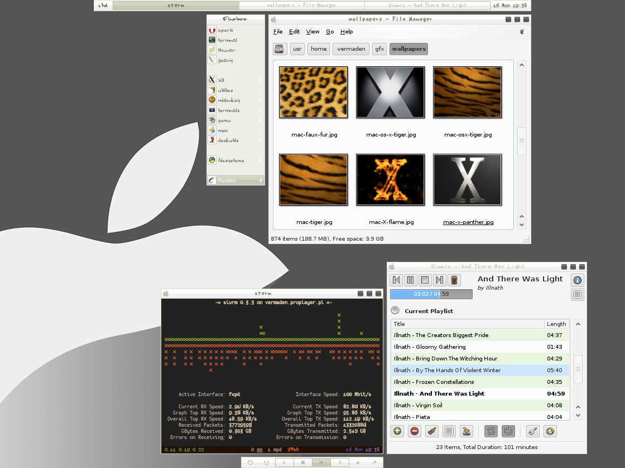Image resolution: width=625 pixels, height=468 pixels.
Task: Navigate to 'vermaden' path button
Action: pyautogui.click(x=351, y=49)
